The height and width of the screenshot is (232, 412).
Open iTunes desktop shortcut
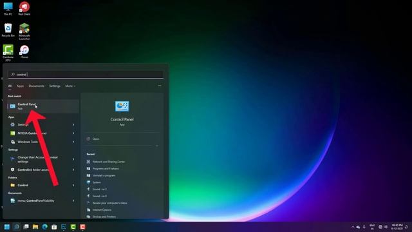pos(24,52)
